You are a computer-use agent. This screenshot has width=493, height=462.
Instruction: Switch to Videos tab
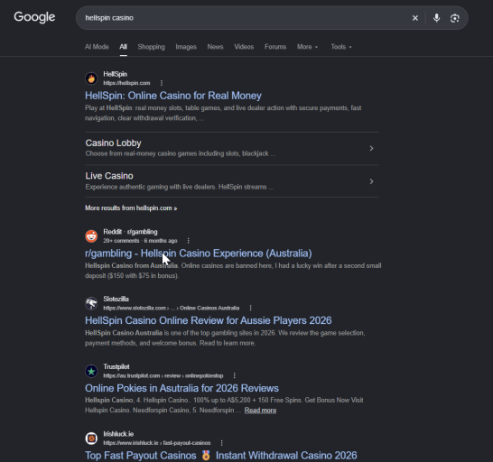[244, 47]
